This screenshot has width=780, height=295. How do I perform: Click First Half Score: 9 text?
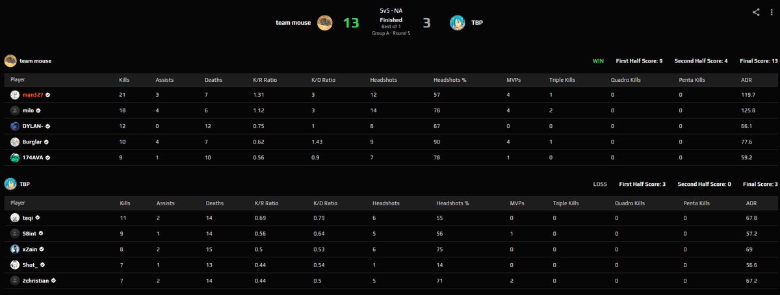(x=640, y=60)
